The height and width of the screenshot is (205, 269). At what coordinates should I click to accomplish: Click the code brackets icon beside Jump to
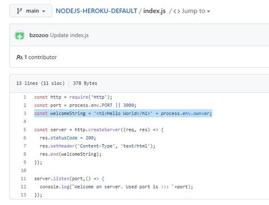[x=177, y=11]
